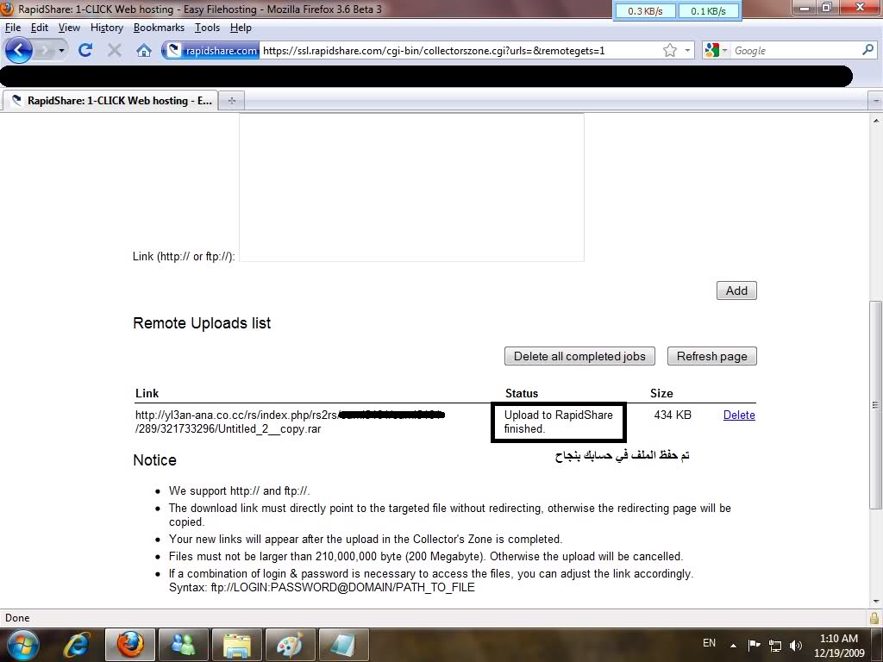
Task: Open Paint from the taskbar
Action: coord(290,645)
